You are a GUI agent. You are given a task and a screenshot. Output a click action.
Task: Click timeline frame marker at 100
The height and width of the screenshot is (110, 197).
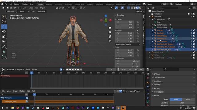tap(69, 73)
